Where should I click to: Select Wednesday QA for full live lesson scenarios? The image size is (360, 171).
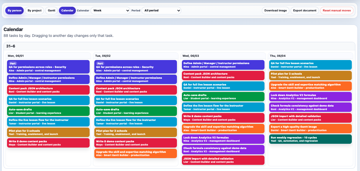223,86
